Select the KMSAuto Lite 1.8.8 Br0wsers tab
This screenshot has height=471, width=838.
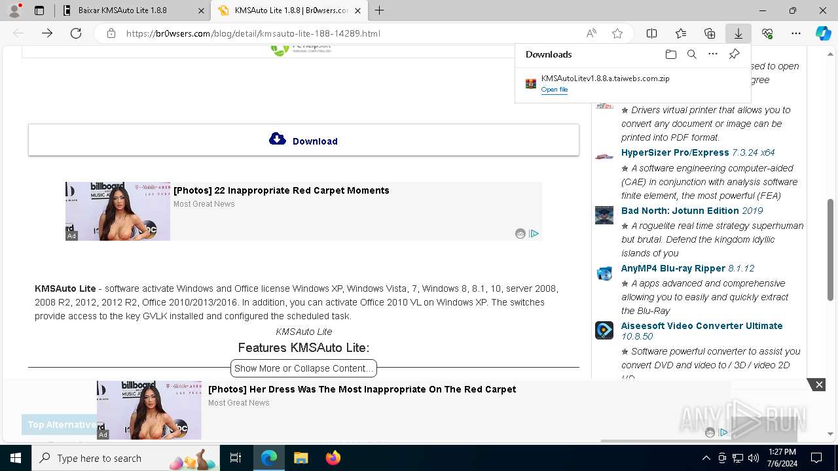click(291, 10)
